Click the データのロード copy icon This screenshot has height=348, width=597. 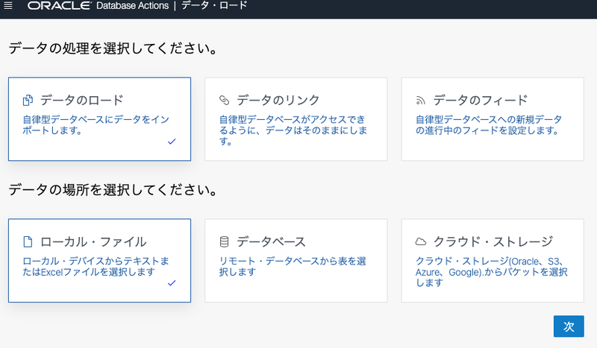click(28, 101)
